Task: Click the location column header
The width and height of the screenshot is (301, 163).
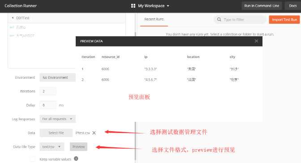Action: (x=193, y=57)
